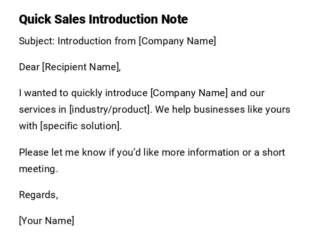Image resolution: width=330 pixels, height=250 pixels.
Task: Click the word 'Introduction' in the subject line
Action: pos(84,41)
